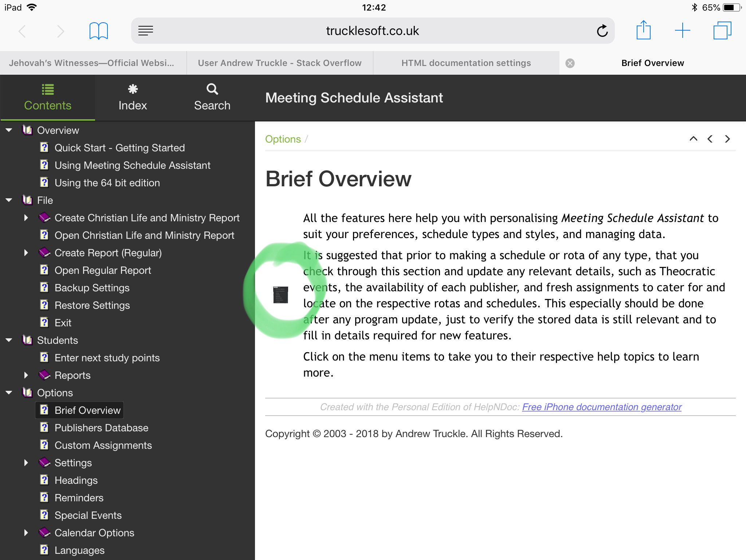Expand Create Christian Life and Ministry Report
746x560 pixels.
[26, 218]
